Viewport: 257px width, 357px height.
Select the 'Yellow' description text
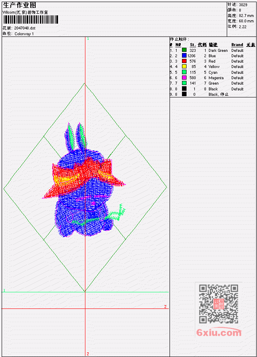point(214,66)
